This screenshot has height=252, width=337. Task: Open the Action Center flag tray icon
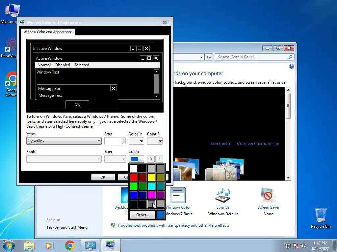(296, 245)
